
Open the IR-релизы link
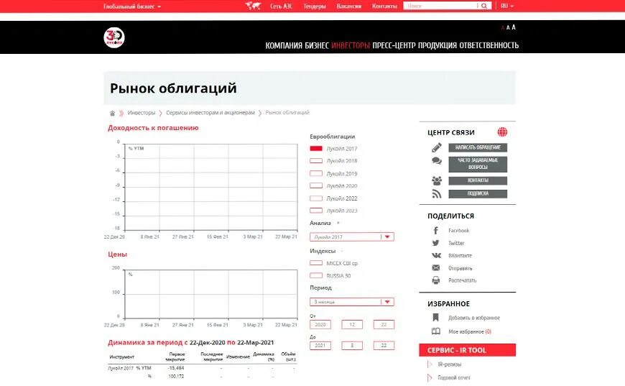(449, 364)
